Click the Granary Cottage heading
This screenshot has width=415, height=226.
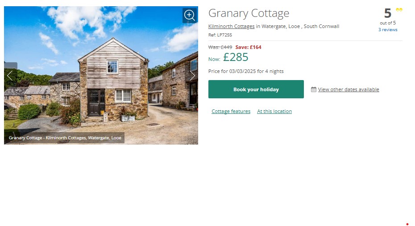(249, 13)
